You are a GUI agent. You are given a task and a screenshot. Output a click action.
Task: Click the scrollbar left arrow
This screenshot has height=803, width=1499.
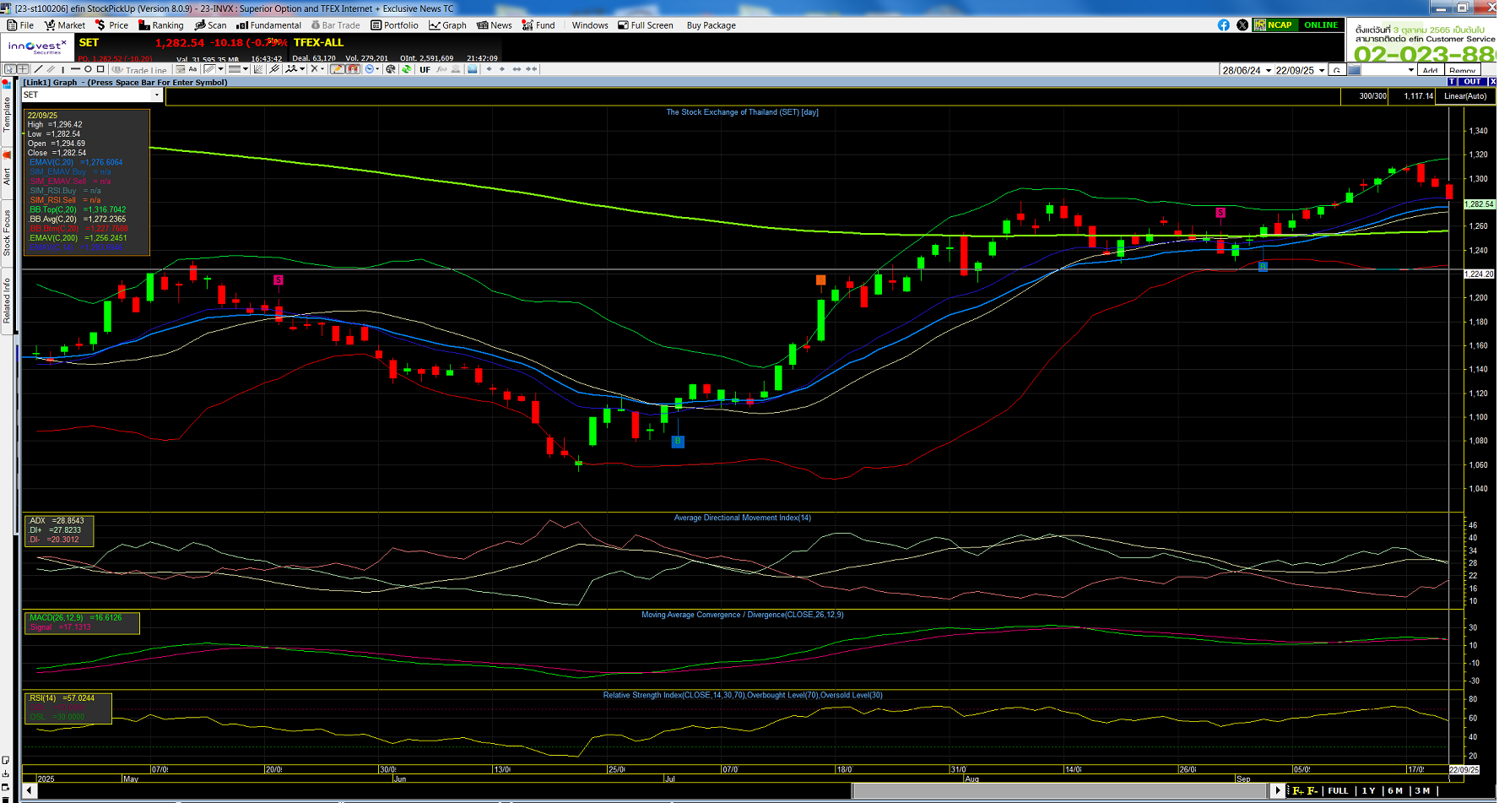pyautogui.click(x=30, y=791)
